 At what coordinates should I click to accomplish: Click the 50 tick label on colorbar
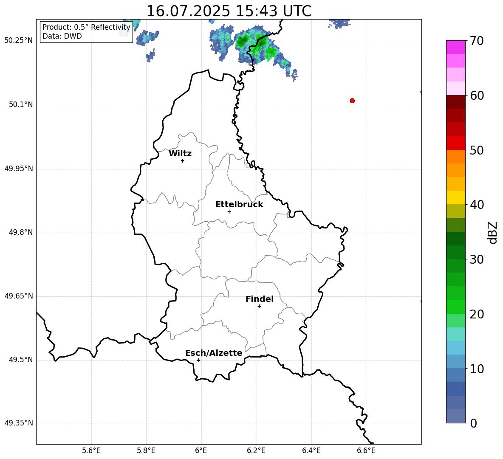coord(477,150)
